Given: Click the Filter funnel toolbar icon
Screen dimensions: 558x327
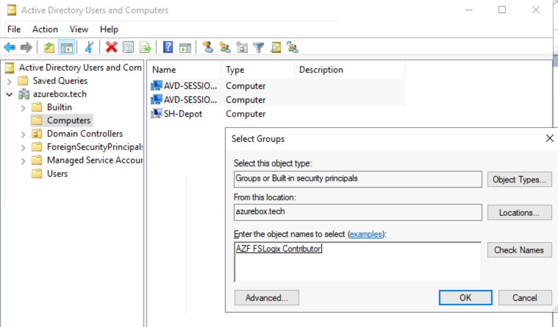Looking at the screenshot, I should (258, 47).
